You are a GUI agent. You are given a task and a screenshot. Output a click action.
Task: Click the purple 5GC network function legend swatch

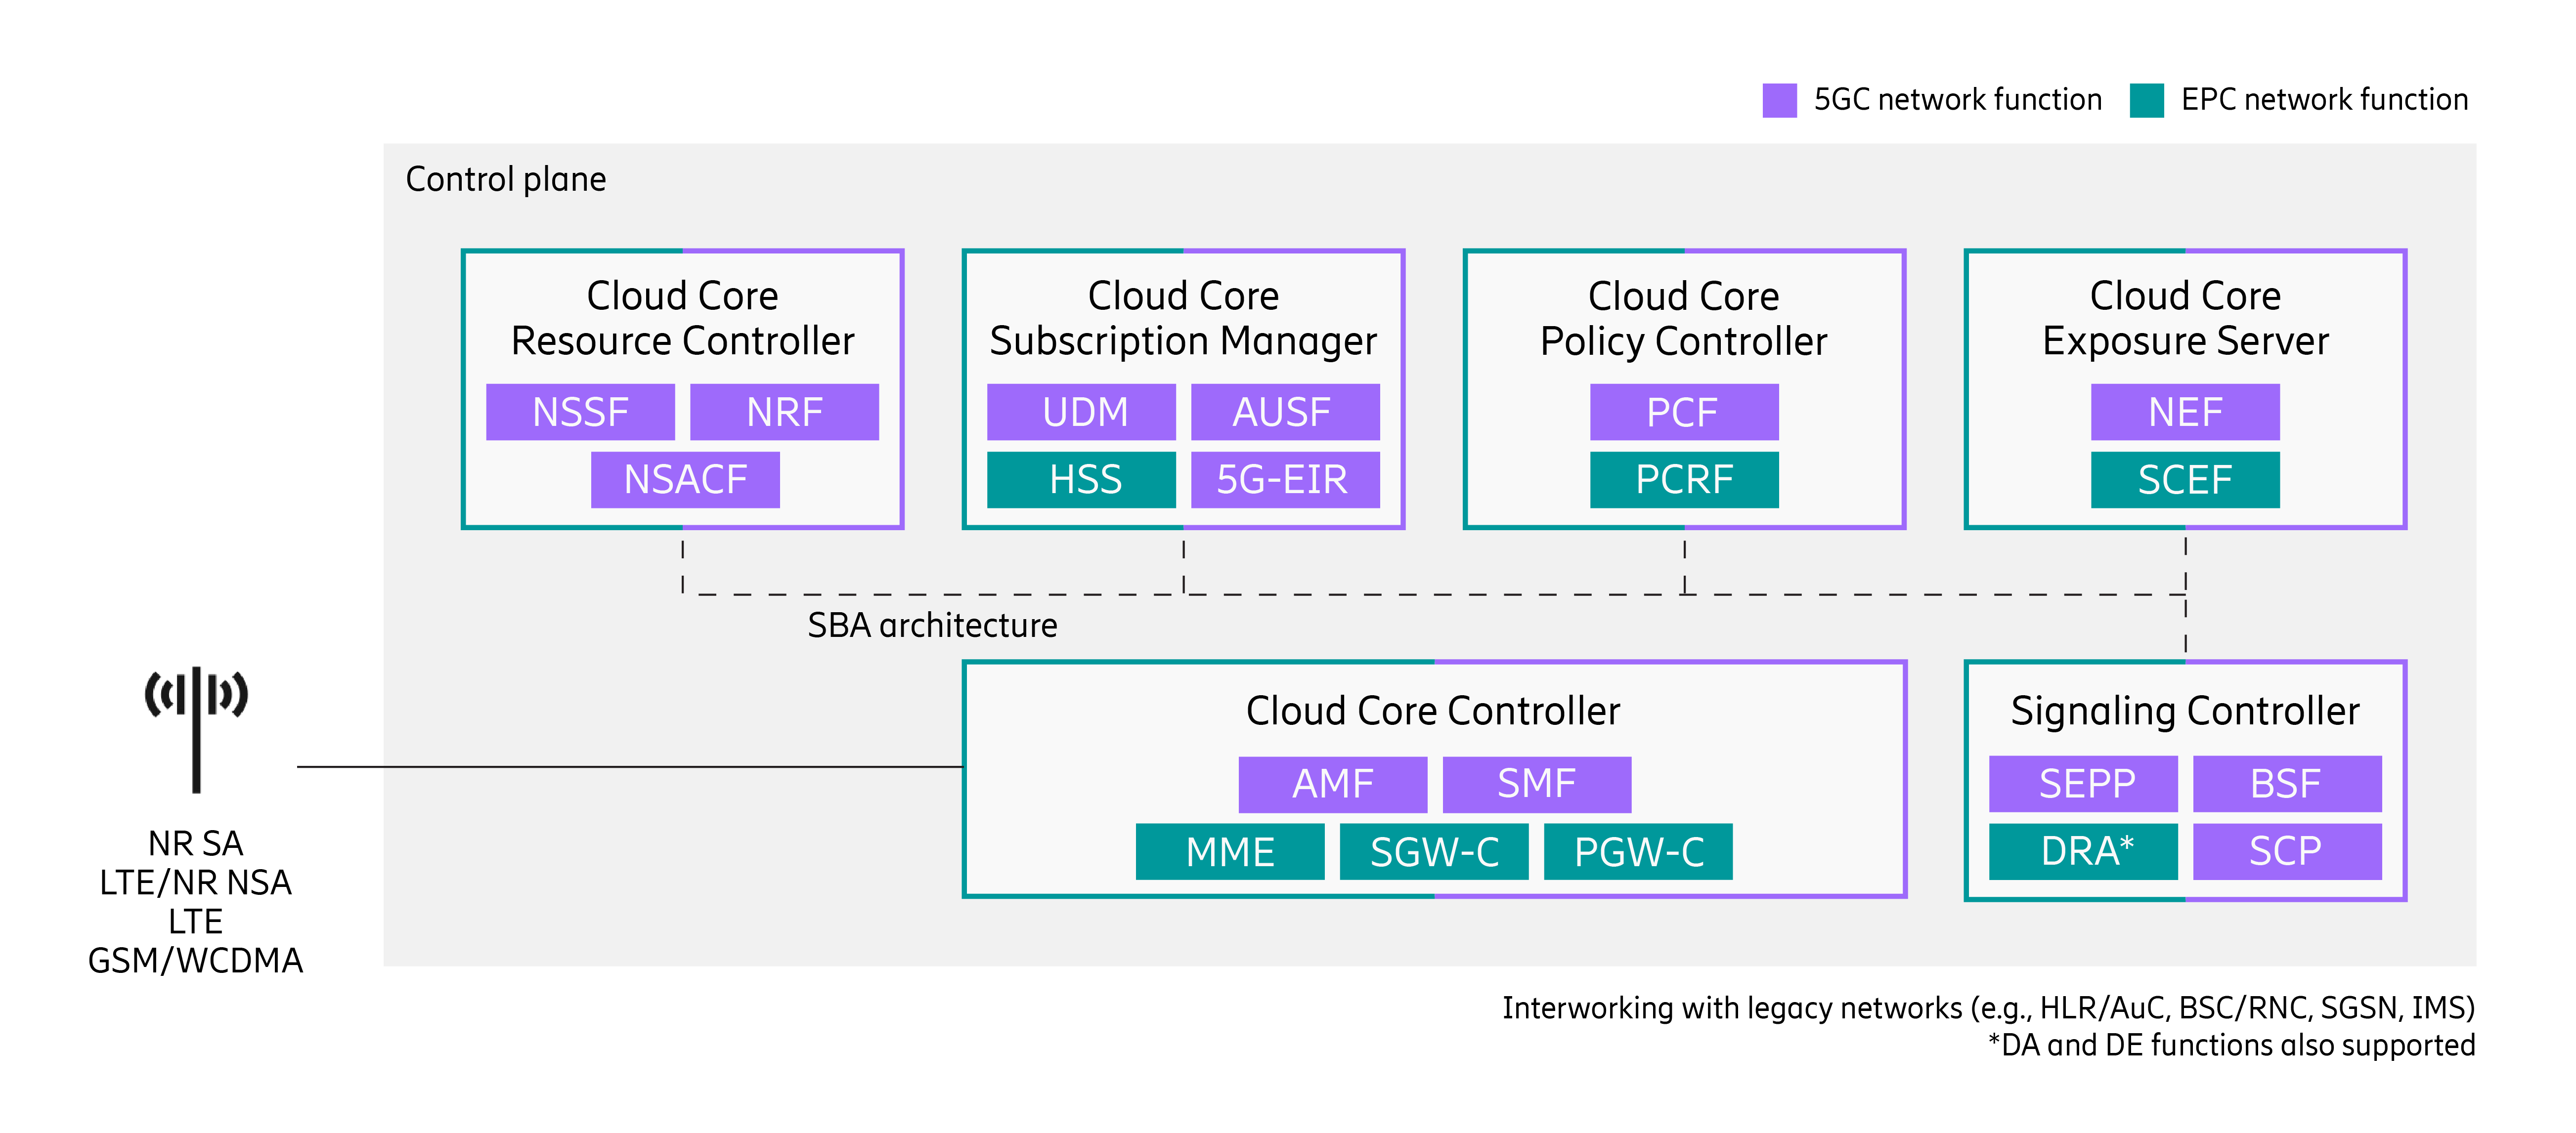1779,100
